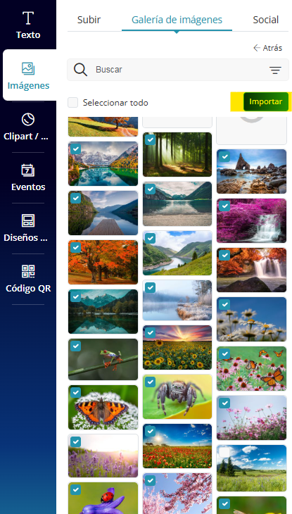This screenshot has height=514, width=292.
Task: Select the sunflower field sunset thumbnail
Action: coord(177,347)
